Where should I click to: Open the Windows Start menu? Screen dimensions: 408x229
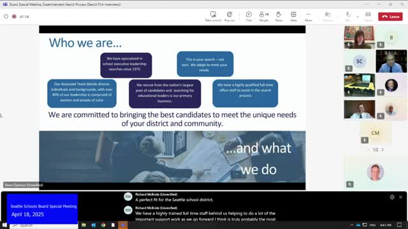tap(4, 225)
